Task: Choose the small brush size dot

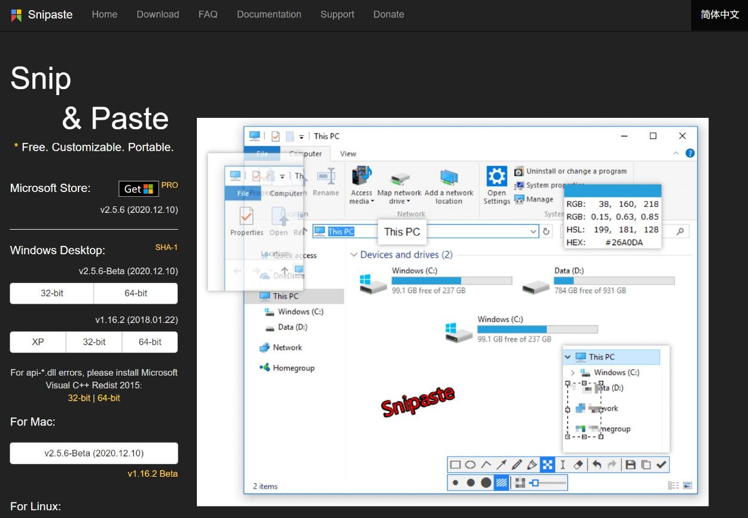Action: tap(455, 483)
